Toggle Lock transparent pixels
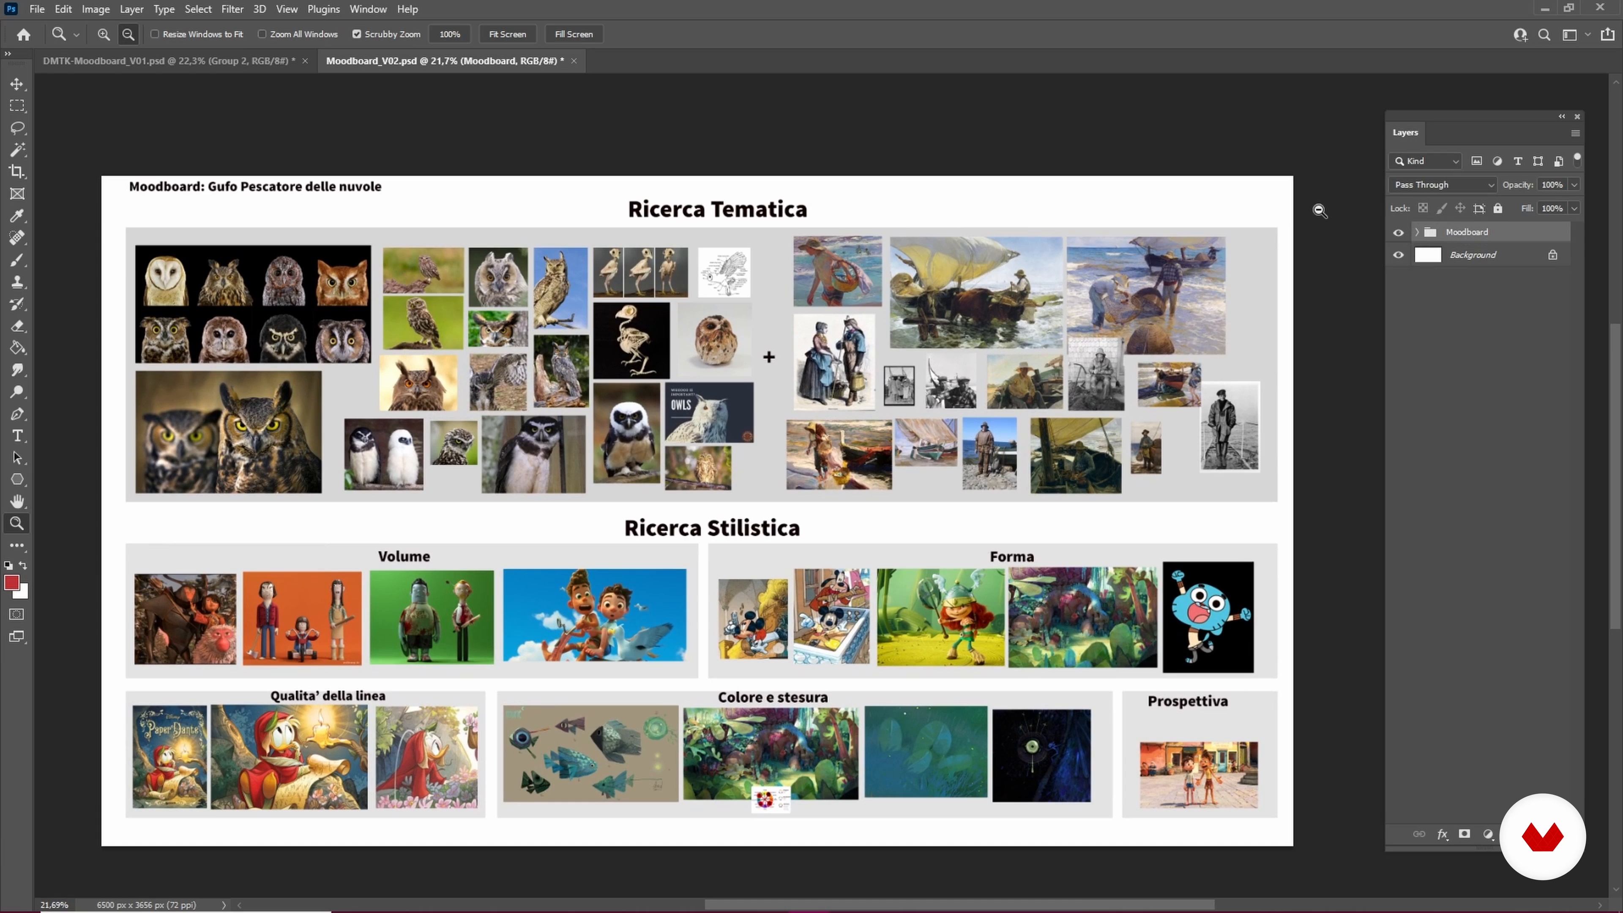This screenshot has height=913, width=1623. tap(1423, 208)
